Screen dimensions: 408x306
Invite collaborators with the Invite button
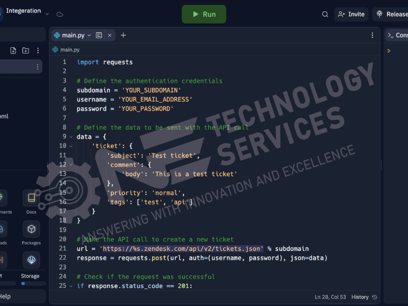point(351,14)
